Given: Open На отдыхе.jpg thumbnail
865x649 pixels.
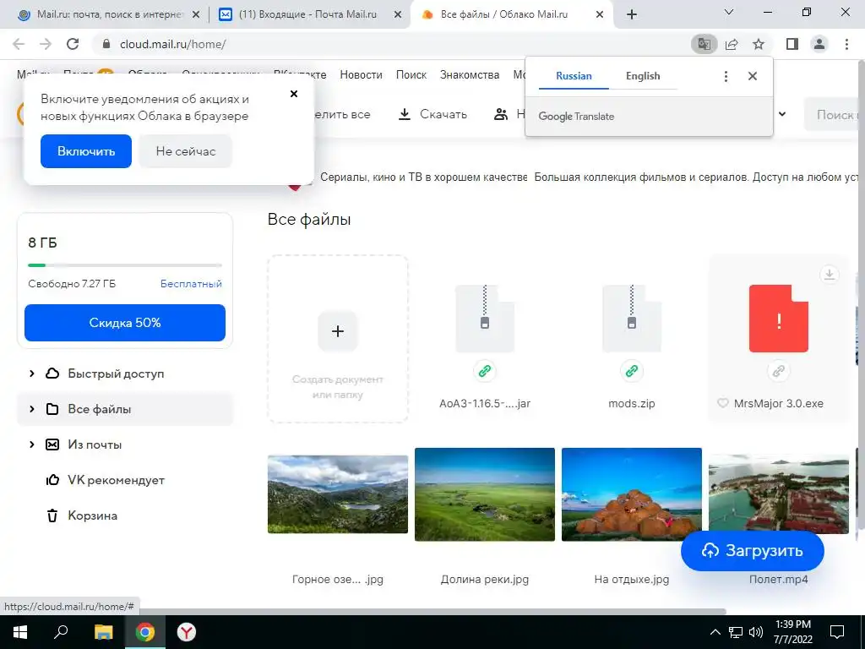Looking at the screenshot, I should [x=632, y=494].
